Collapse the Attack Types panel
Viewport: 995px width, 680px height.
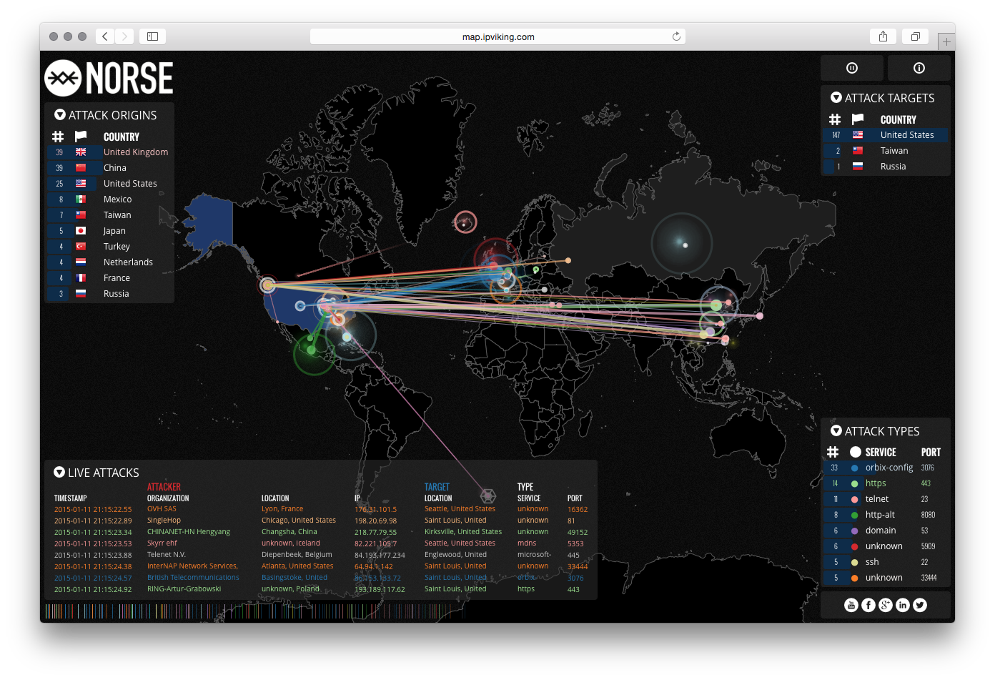836,430
